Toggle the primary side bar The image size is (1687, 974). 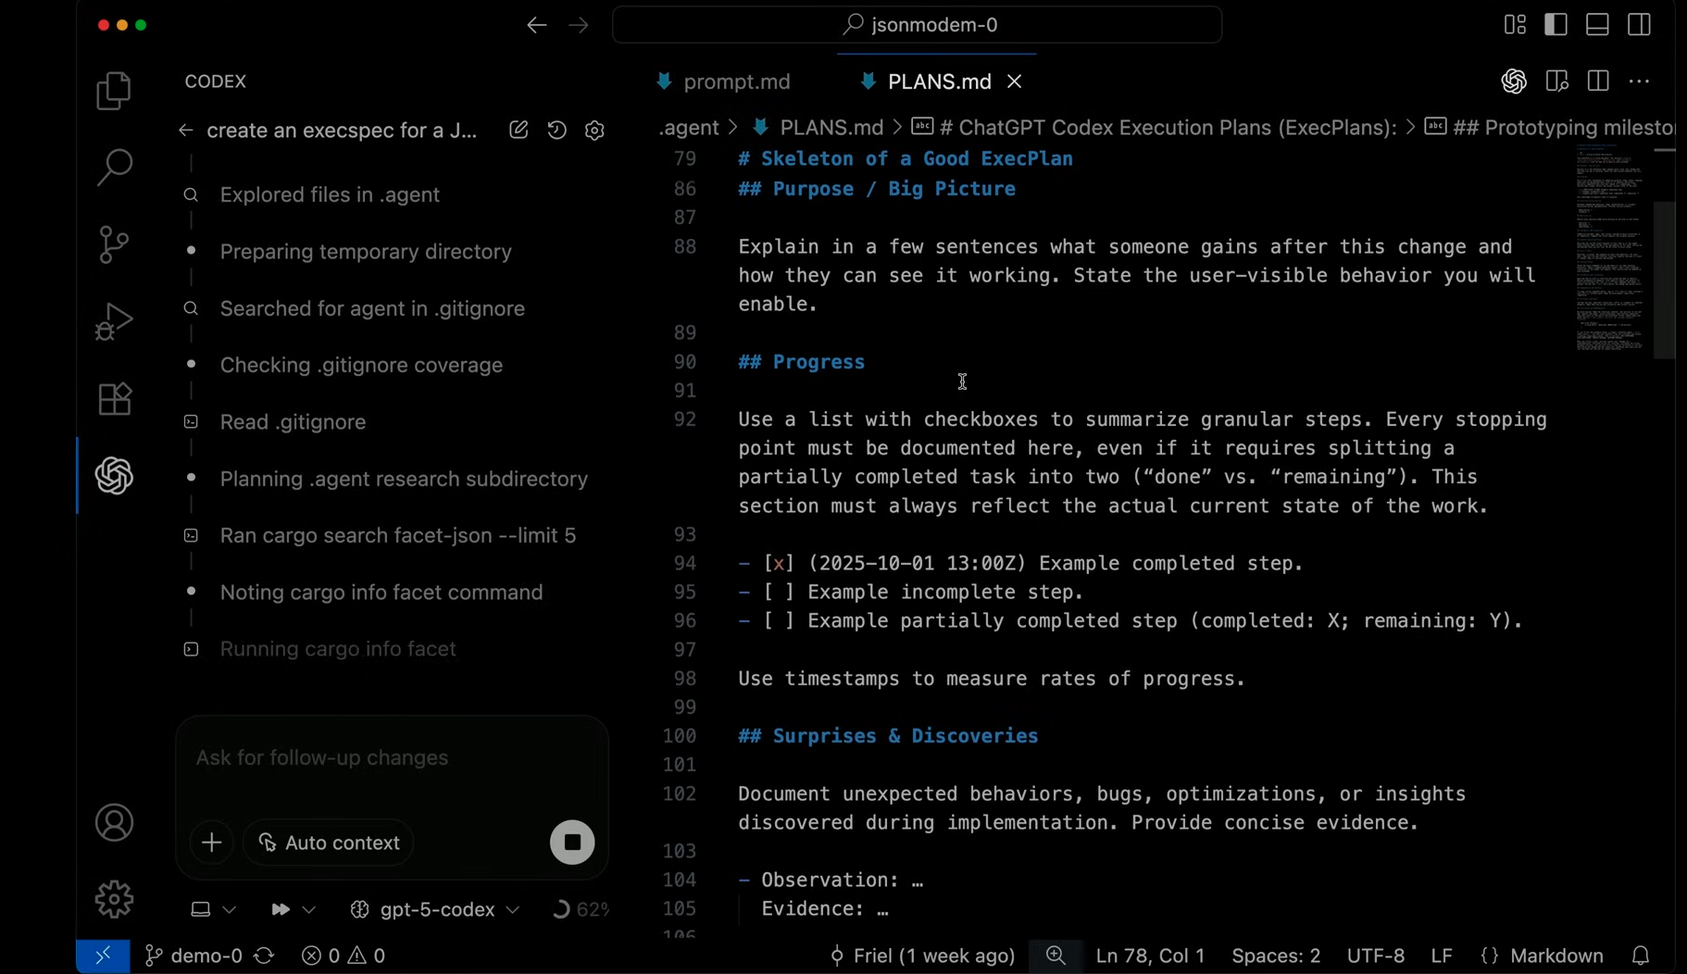1556,25
